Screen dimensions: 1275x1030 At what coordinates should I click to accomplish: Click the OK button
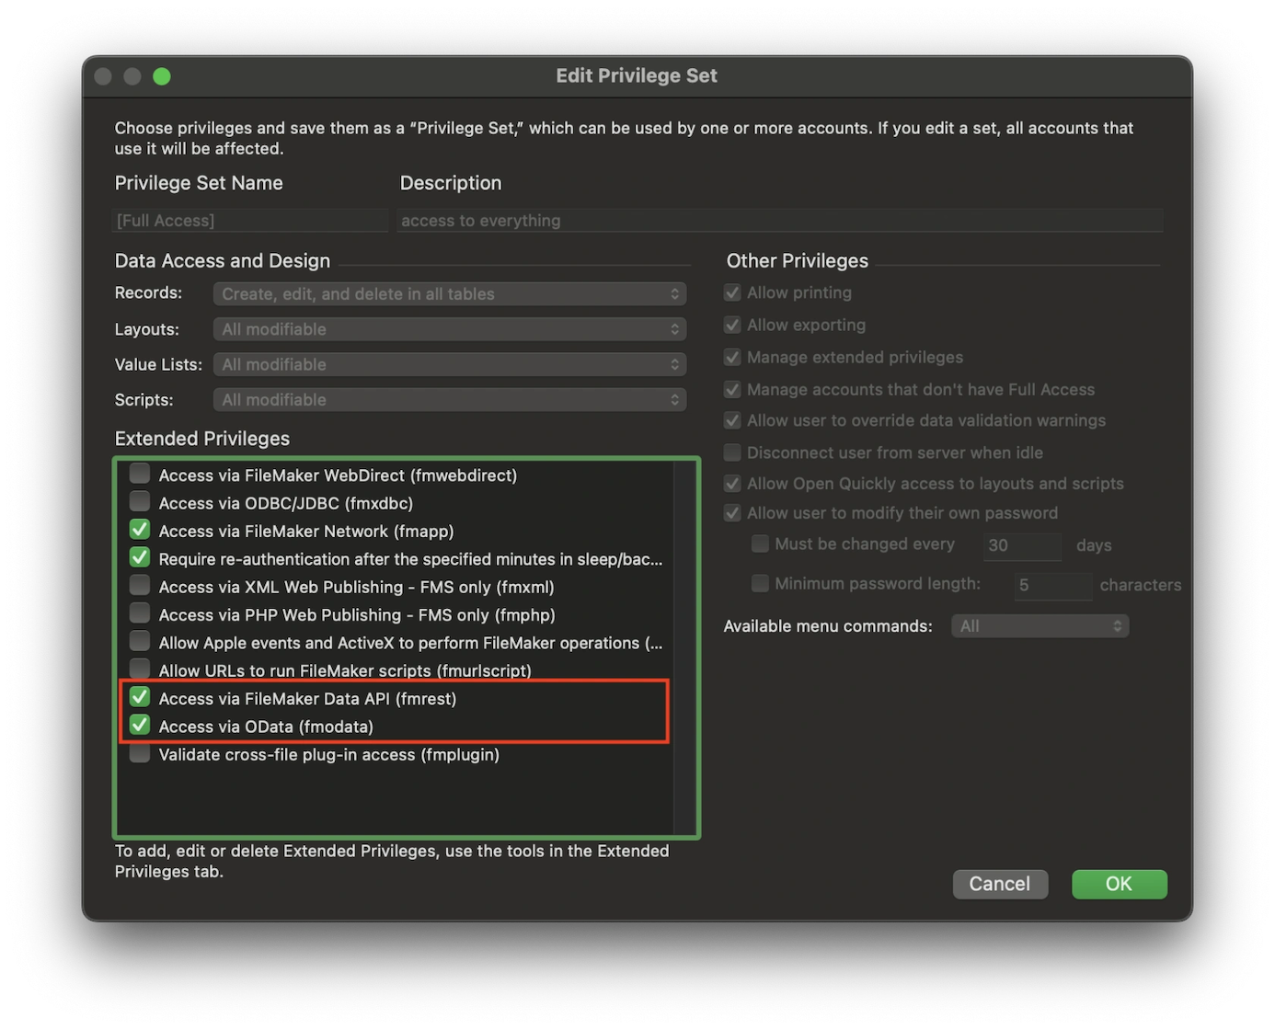(1119, 884)
